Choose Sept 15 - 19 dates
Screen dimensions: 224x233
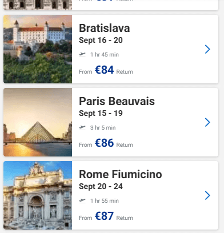(x=101, y=113)
